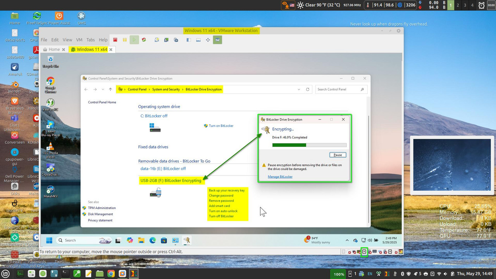The width and height of the screenshot is (496, 279).
Task: Toggle the VMware library sidebar panel
Action: click(x=188, y=40)
